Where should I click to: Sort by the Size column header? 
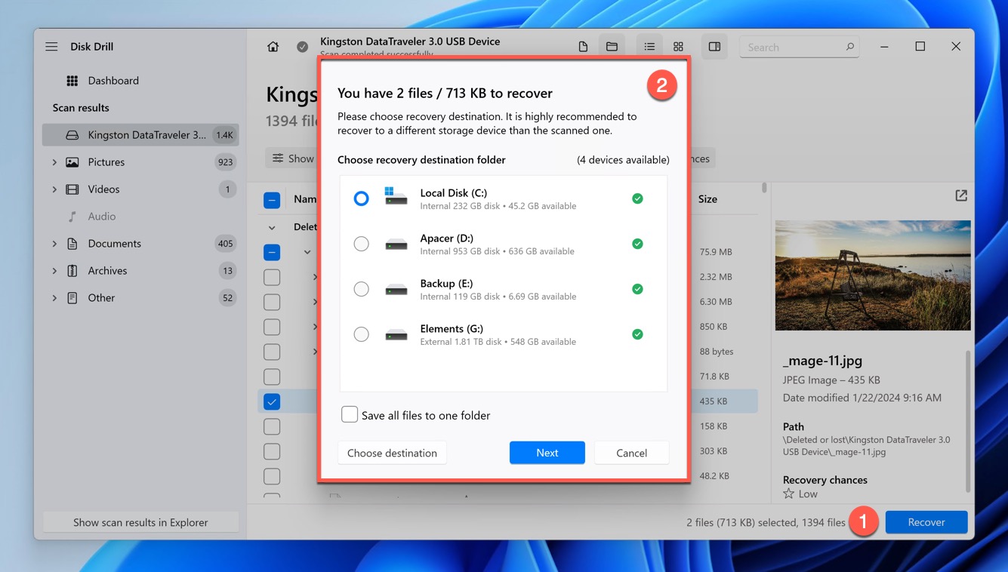(707, 199)
